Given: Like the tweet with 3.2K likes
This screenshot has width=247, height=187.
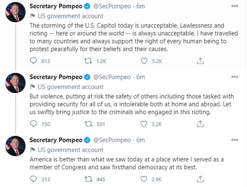Looking at the screenshot, I should (x=144, y=124).
